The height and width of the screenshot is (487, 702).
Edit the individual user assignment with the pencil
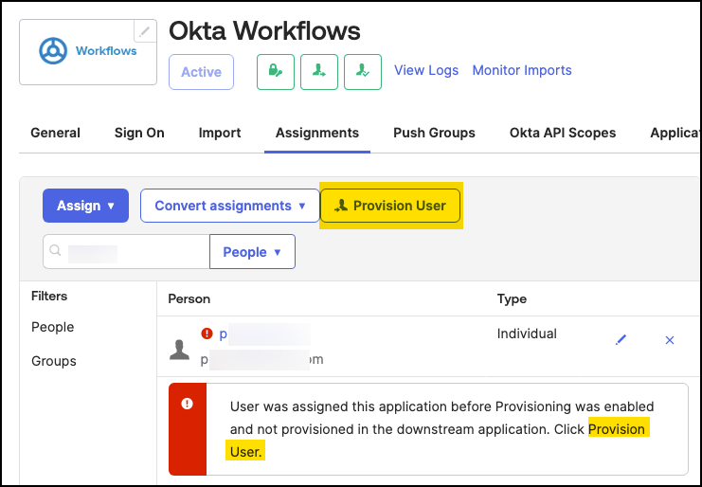tap(621, 339)
